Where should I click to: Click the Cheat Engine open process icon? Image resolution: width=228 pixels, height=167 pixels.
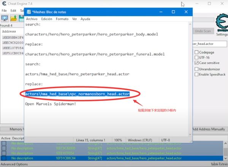[x=5, y=18]
